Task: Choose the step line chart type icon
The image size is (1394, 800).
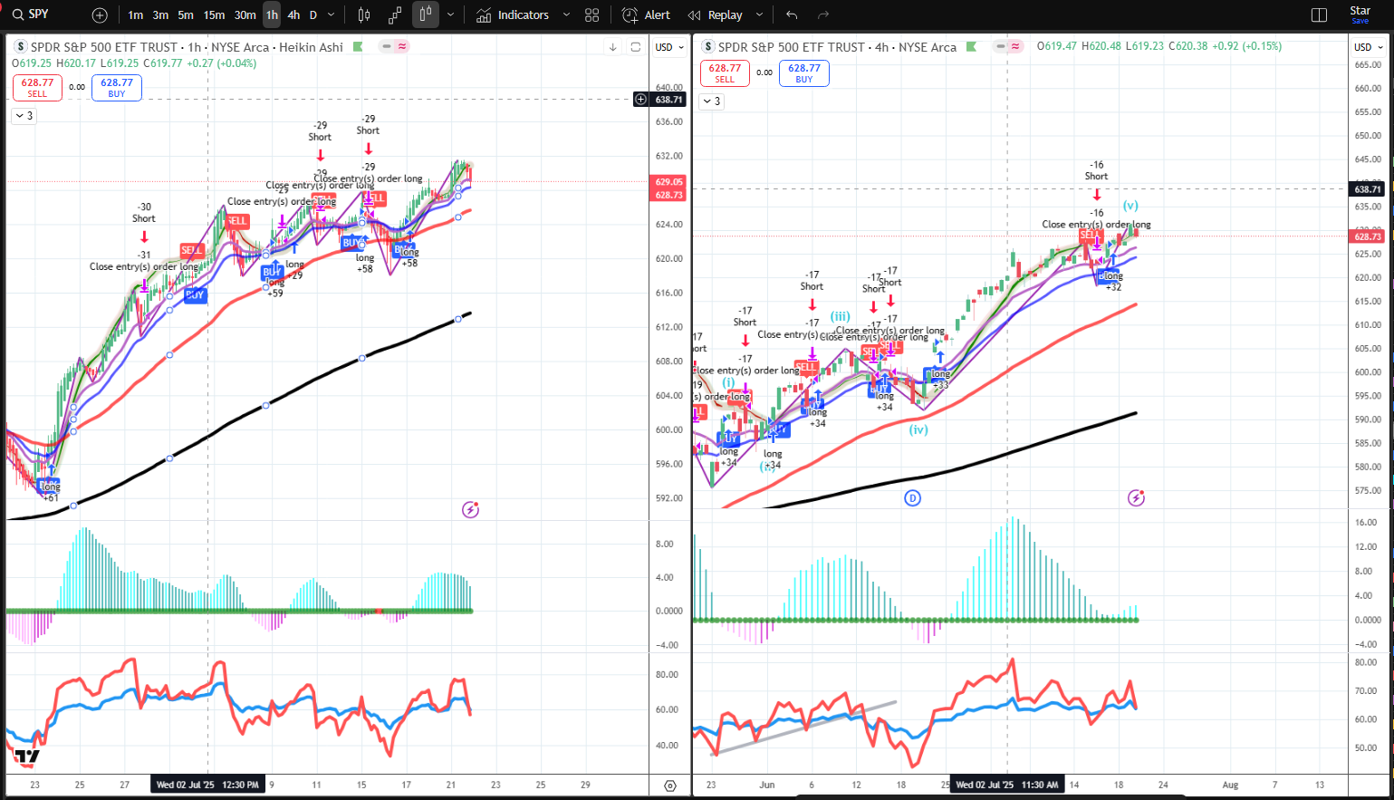Action: pos(395,15)
